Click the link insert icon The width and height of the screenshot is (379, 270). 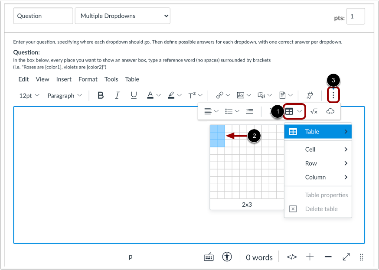pyautogui.click(x=219, y=95)
